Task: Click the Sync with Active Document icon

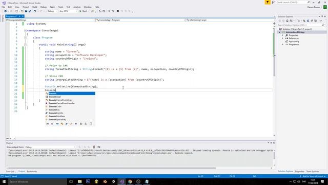Action: tap(304, 21)
